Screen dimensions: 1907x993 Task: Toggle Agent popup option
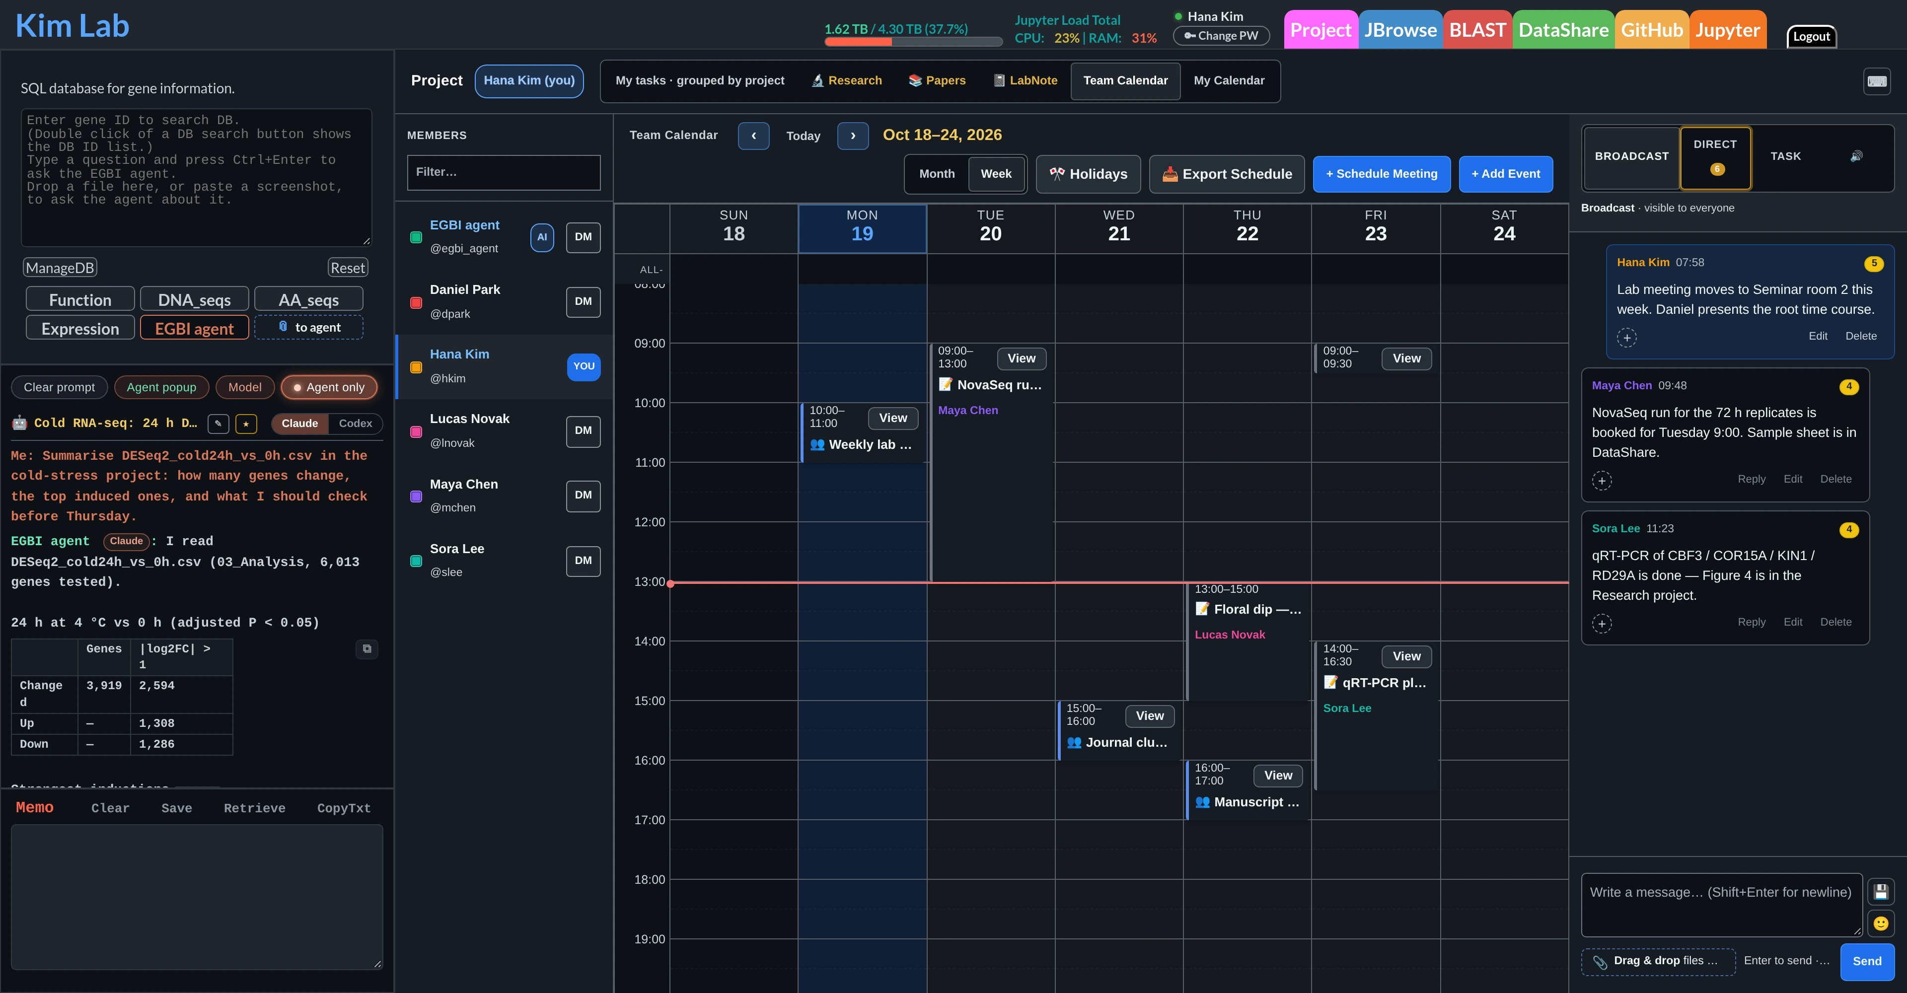[x=161, y=387]
